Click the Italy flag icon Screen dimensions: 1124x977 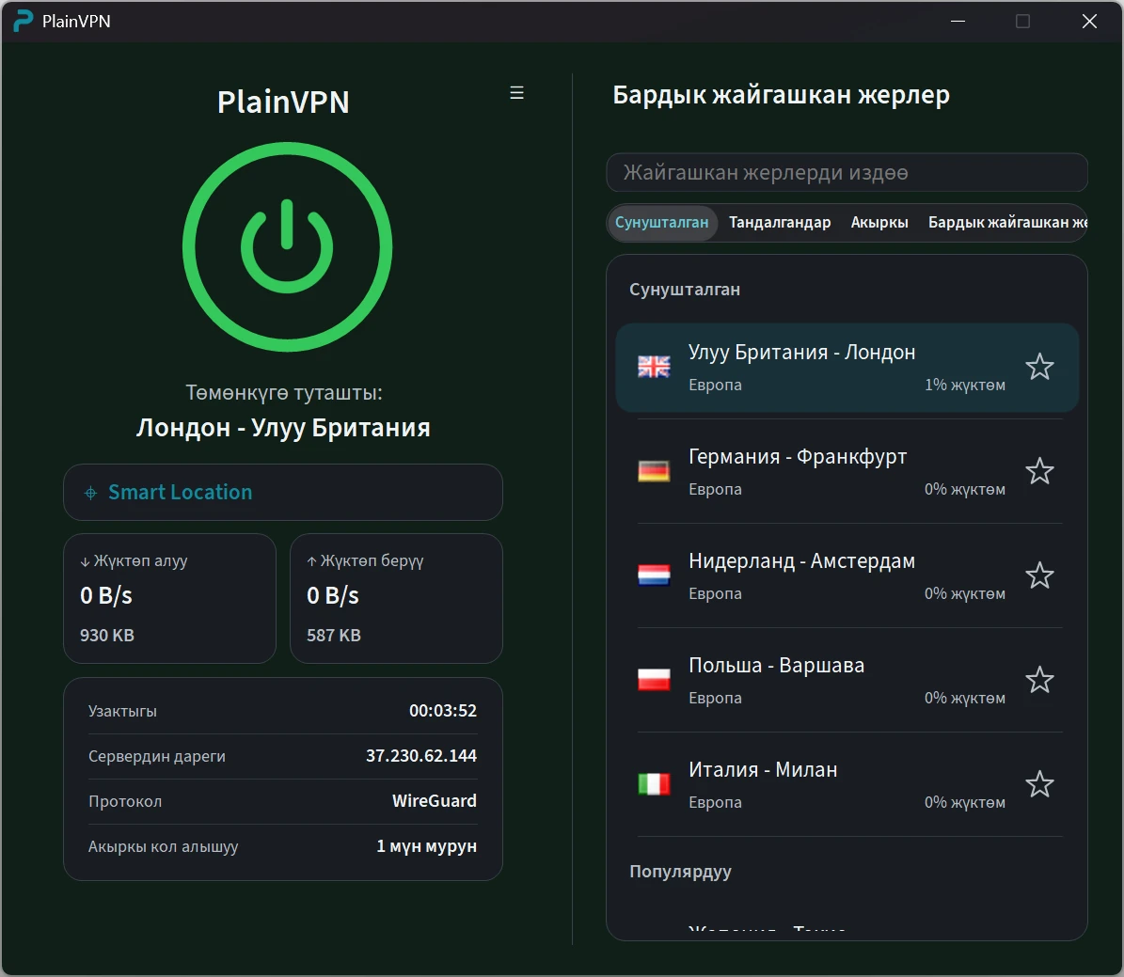(x=654, y=783)
